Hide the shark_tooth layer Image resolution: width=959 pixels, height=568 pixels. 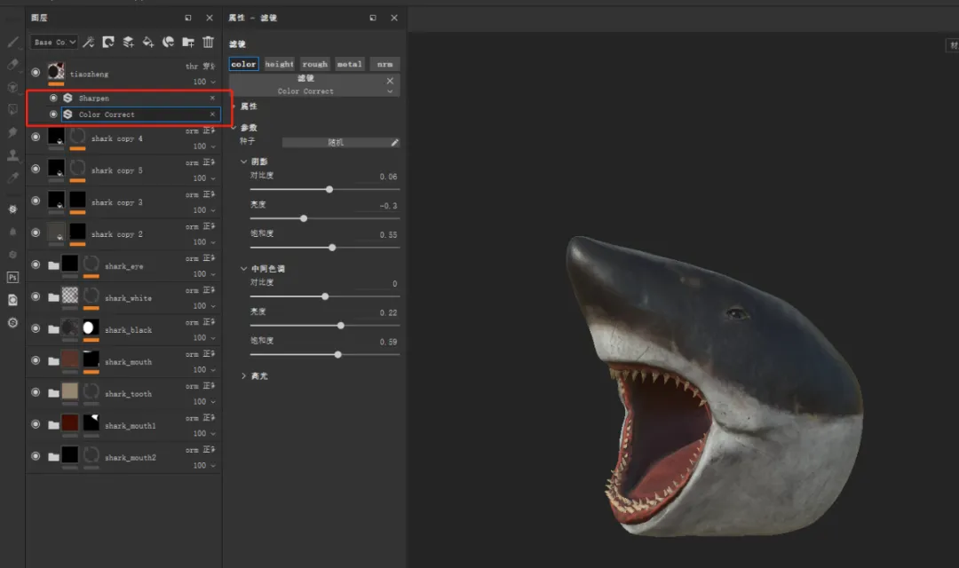click(x=36, y=393)
